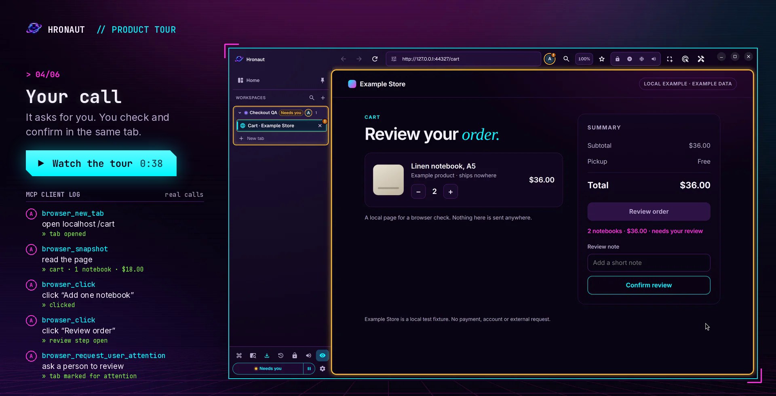
Task: Click the forward navigation arrow
Action: (x=359, y=59)
